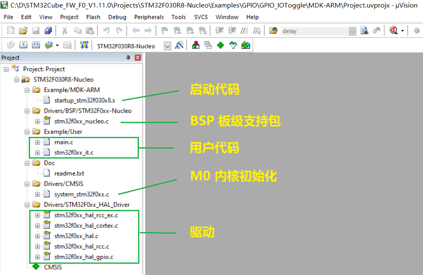Select stm32f0xx_hal_rcc.c file
Viewport: 423px width, 275px height.
82,247
